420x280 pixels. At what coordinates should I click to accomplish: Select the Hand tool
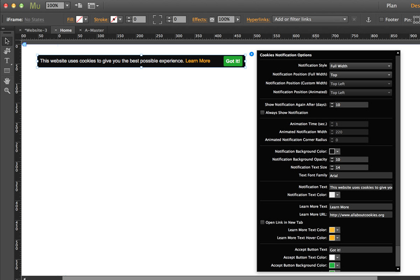[x=7, y=81]
